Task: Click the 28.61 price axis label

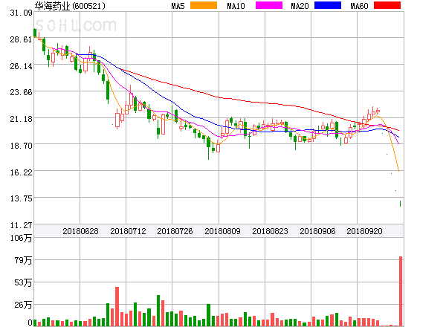Action: (x=21, y=39)
